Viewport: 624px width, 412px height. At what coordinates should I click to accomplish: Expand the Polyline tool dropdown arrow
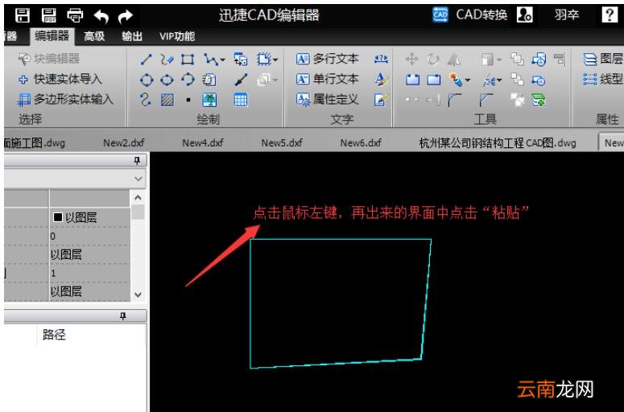tap(222, 60)
